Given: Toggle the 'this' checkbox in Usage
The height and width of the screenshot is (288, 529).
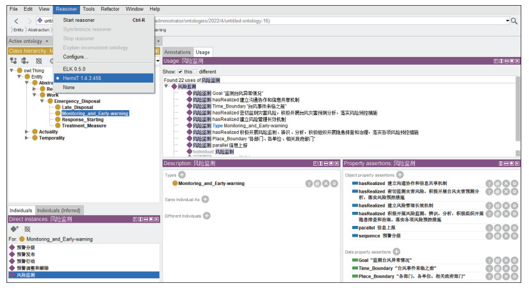Looking at the screenshot, I should point(180,72).
